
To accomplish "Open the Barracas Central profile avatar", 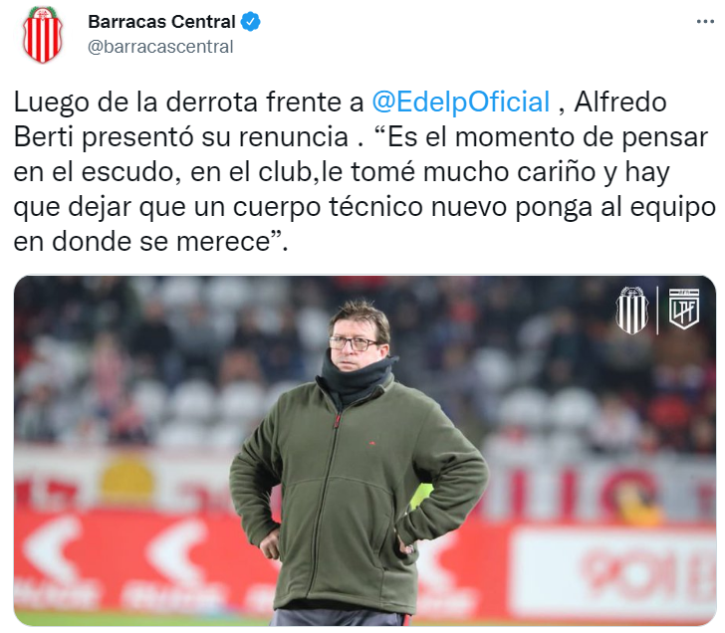I will 42,35.
